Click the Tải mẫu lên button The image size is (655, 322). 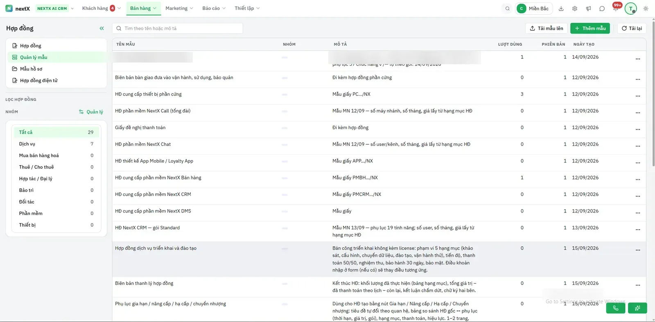[x=546, y=28]
